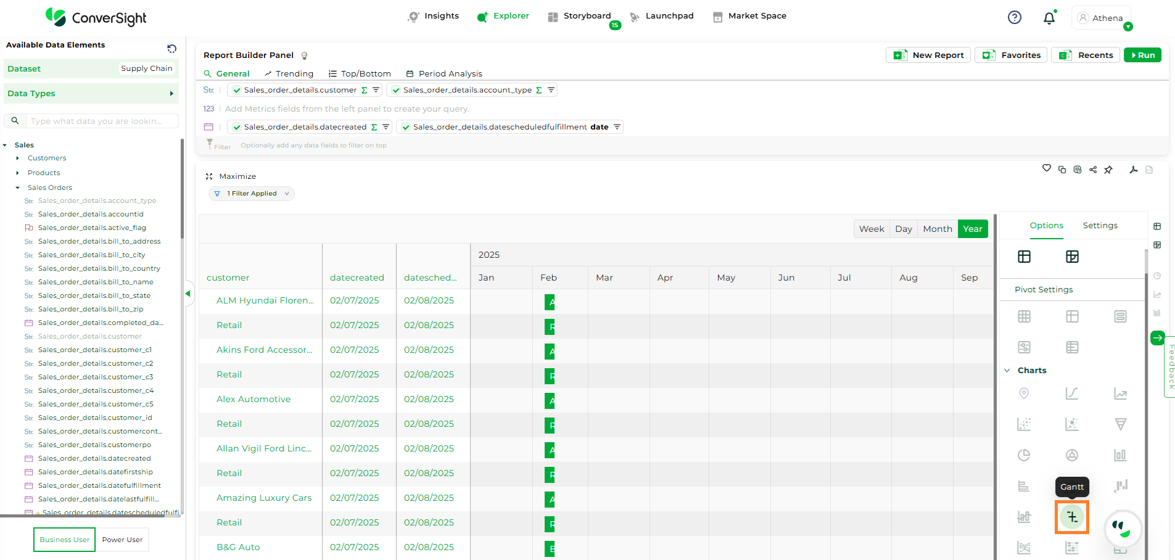Select the Gantt chart type icon
The width and height of the screenshot is (1175, 560).
tap(1072, 517)
